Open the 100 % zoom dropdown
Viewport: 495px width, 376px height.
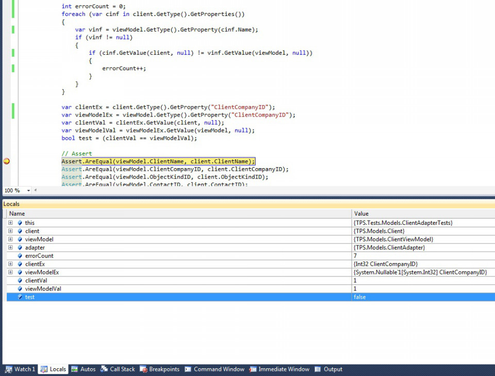point(28,190)
